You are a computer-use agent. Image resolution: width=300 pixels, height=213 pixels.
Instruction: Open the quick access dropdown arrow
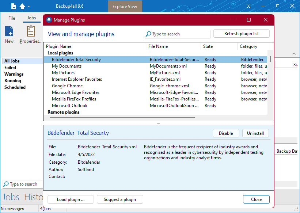(x=29, y=6)
